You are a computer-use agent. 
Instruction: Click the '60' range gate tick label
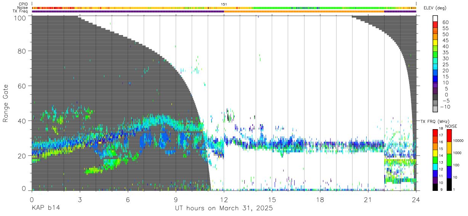22,86
